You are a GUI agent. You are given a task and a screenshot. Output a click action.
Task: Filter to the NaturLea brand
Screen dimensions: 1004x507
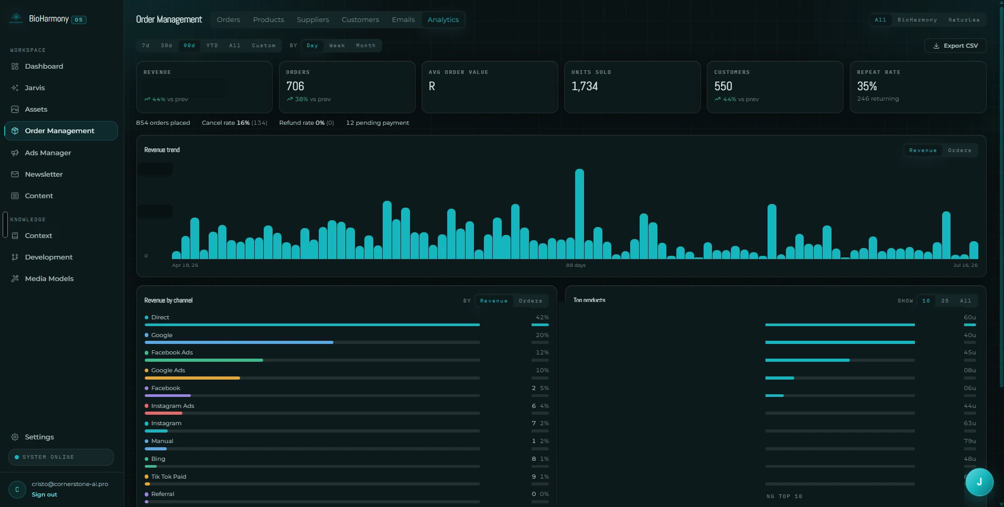pyautogui.click(x=964, y=20)
